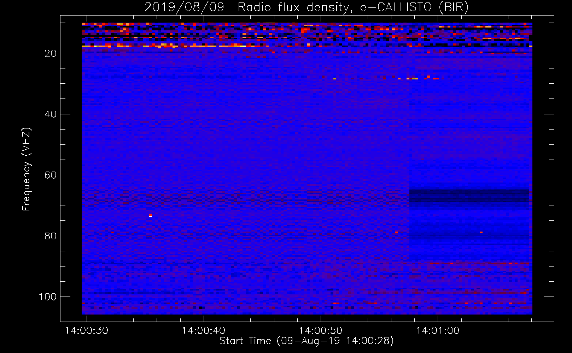Click the plot title '2019/08/09 Radio flux density'
The height and width of the screenshot is (353, 572).
coord(247,7)
